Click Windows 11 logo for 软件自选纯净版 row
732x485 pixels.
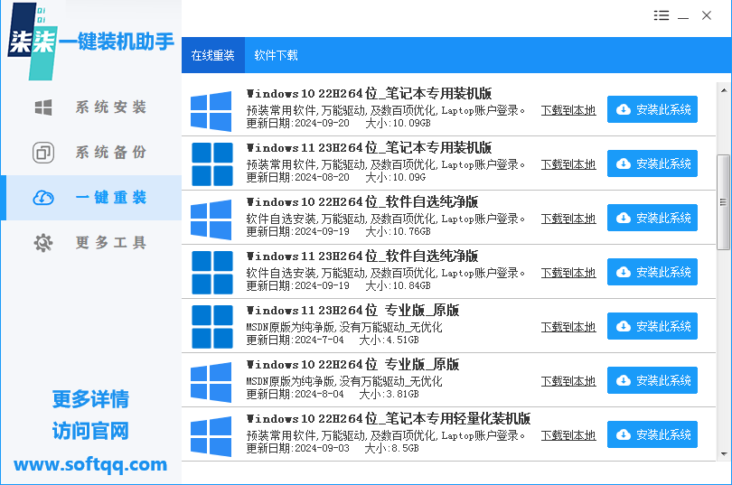[212, 273]
